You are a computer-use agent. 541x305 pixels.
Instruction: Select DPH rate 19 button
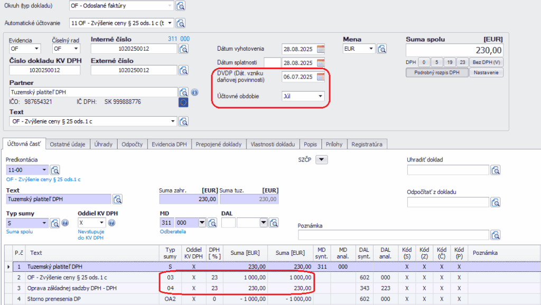(x=450, y=62)
